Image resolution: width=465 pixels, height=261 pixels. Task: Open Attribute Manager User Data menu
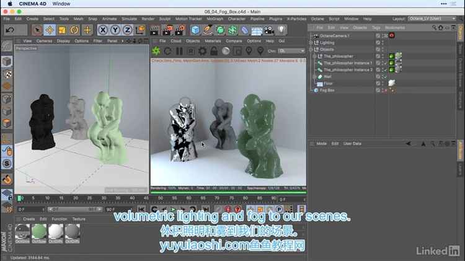[x=352, y=144]
